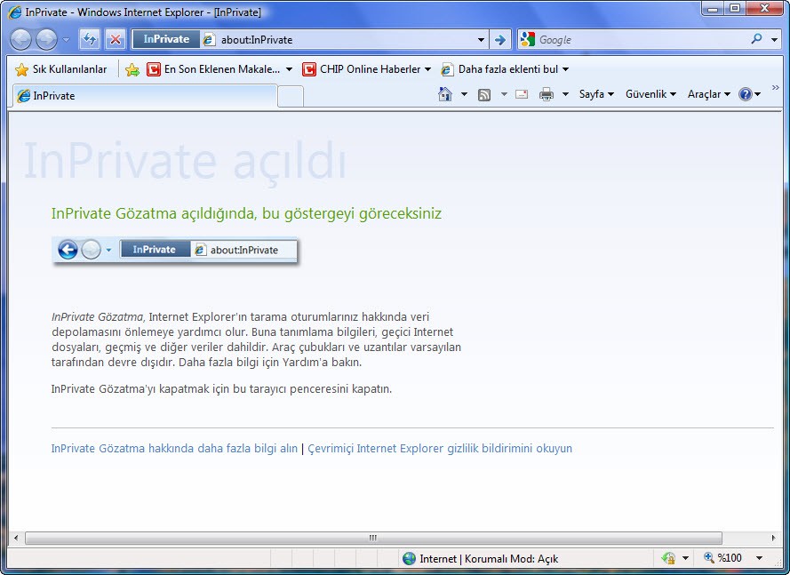The image size is (790, 575).
Task: Click the red Stop loading icon
Action: pos(116,39)
